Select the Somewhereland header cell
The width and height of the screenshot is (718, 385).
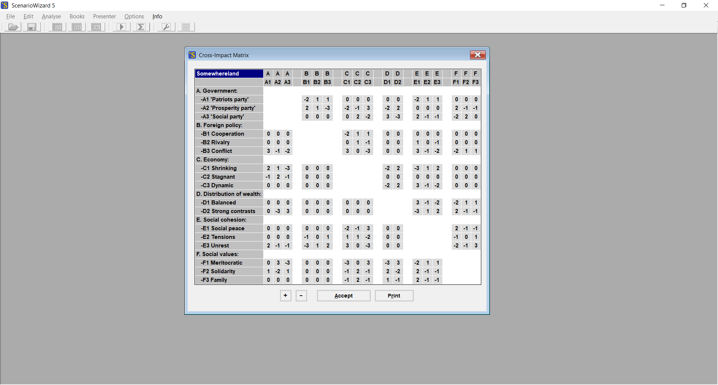click(x=229, y=74)
